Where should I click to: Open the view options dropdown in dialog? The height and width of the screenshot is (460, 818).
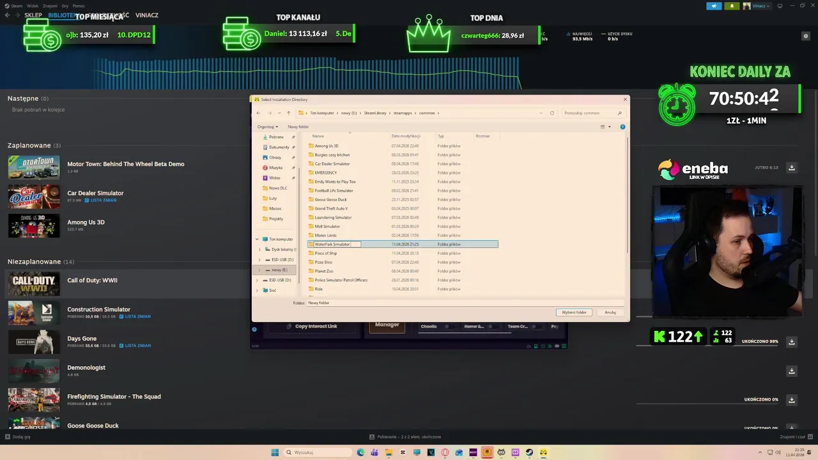(x=609, y=126)
